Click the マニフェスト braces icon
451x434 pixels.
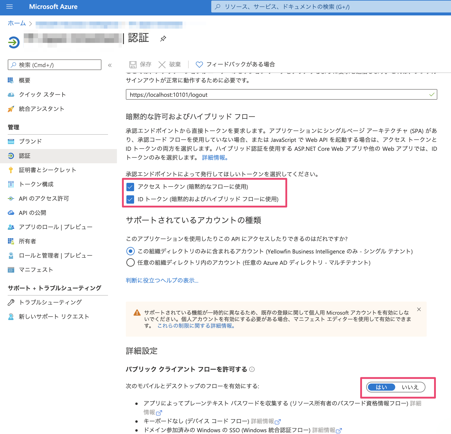[x=11, y=270]
